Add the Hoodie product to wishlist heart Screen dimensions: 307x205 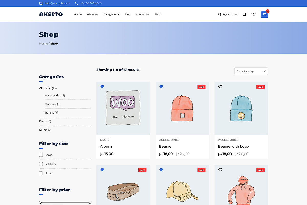(x=220, y=170)
